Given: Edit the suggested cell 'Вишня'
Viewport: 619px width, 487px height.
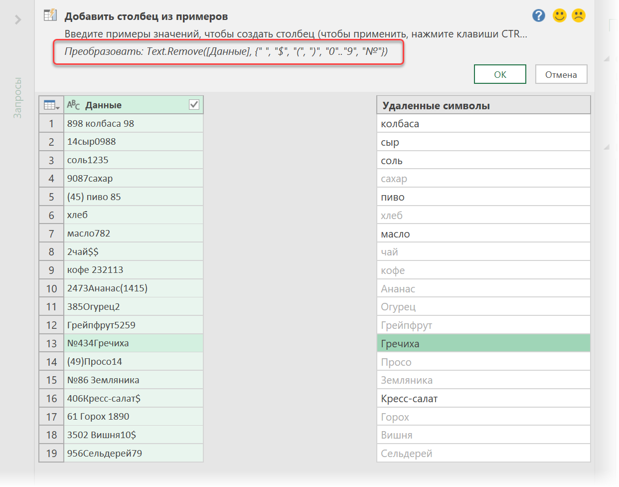Looking at the screenshot, I should pos(483,435).
